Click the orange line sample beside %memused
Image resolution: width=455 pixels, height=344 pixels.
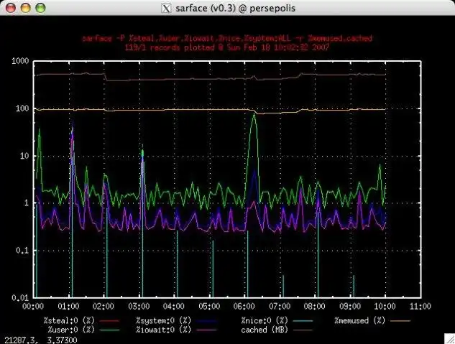pyautogui.click(x=400, y=321)
